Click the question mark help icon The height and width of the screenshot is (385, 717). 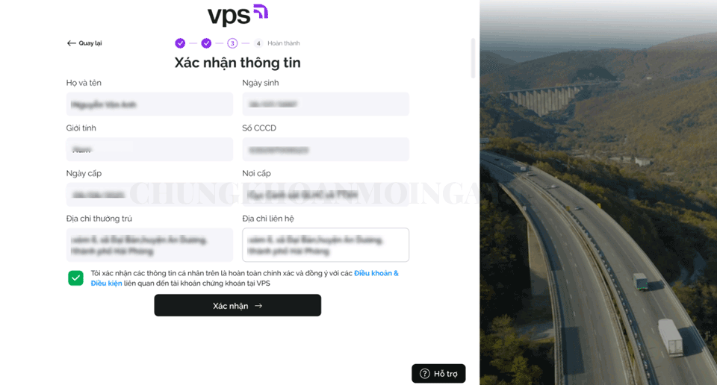pos(425,374)
